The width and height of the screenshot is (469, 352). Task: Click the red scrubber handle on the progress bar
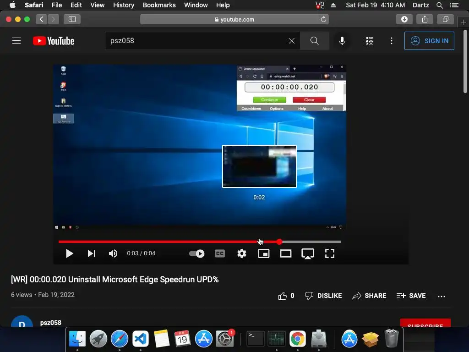[279, 242]
